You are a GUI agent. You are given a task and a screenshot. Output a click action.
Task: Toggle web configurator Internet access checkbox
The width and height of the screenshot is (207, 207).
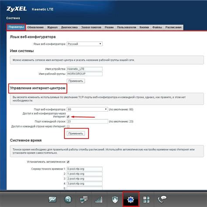68,117
